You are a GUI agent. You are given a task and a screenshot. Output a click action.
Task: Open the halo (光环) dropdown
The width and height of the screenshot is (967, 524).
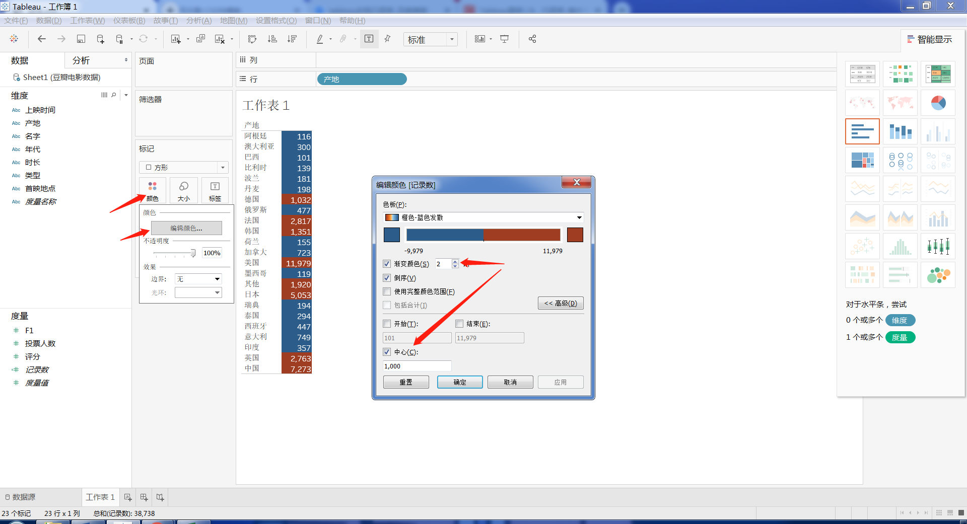tap(198, 292)
